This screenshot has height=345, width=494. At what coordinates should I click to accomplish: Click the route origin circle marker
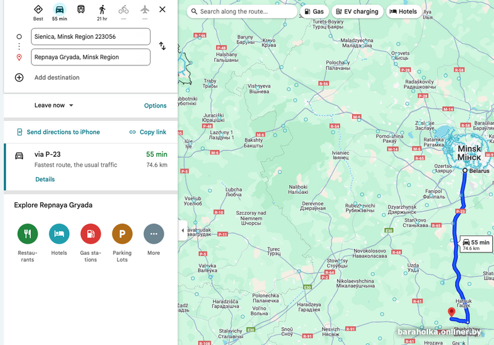click(x=465, y=170)
